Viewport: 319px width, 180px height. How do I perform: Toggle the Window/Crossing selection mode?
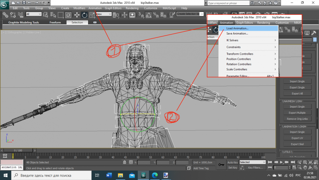pos(68,15)
